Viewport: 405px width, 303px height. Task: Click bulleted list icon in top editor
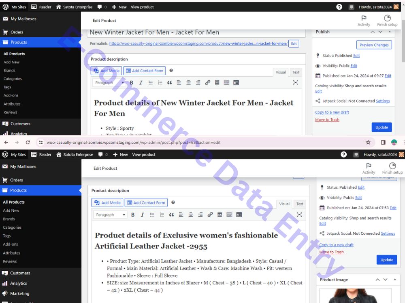tap(151, 83)
